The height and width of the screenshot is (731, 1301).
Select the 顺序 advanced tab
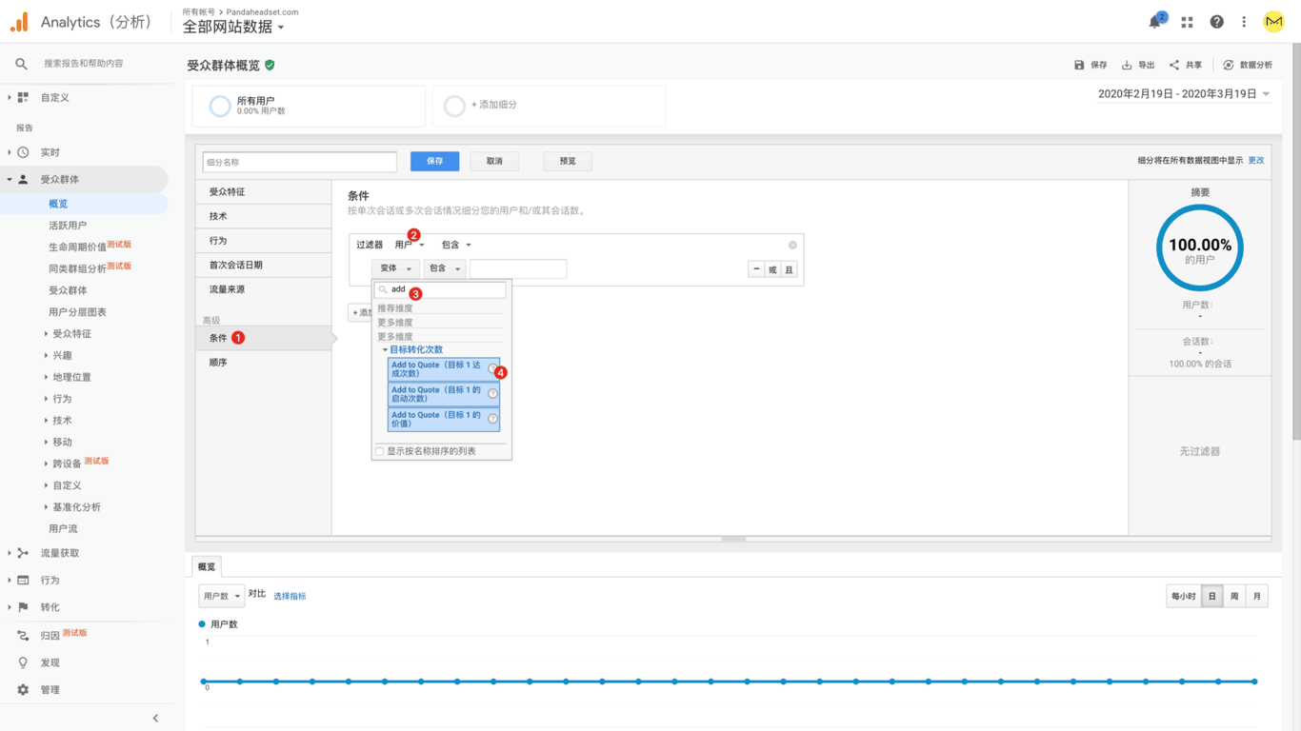click(218, 363)
